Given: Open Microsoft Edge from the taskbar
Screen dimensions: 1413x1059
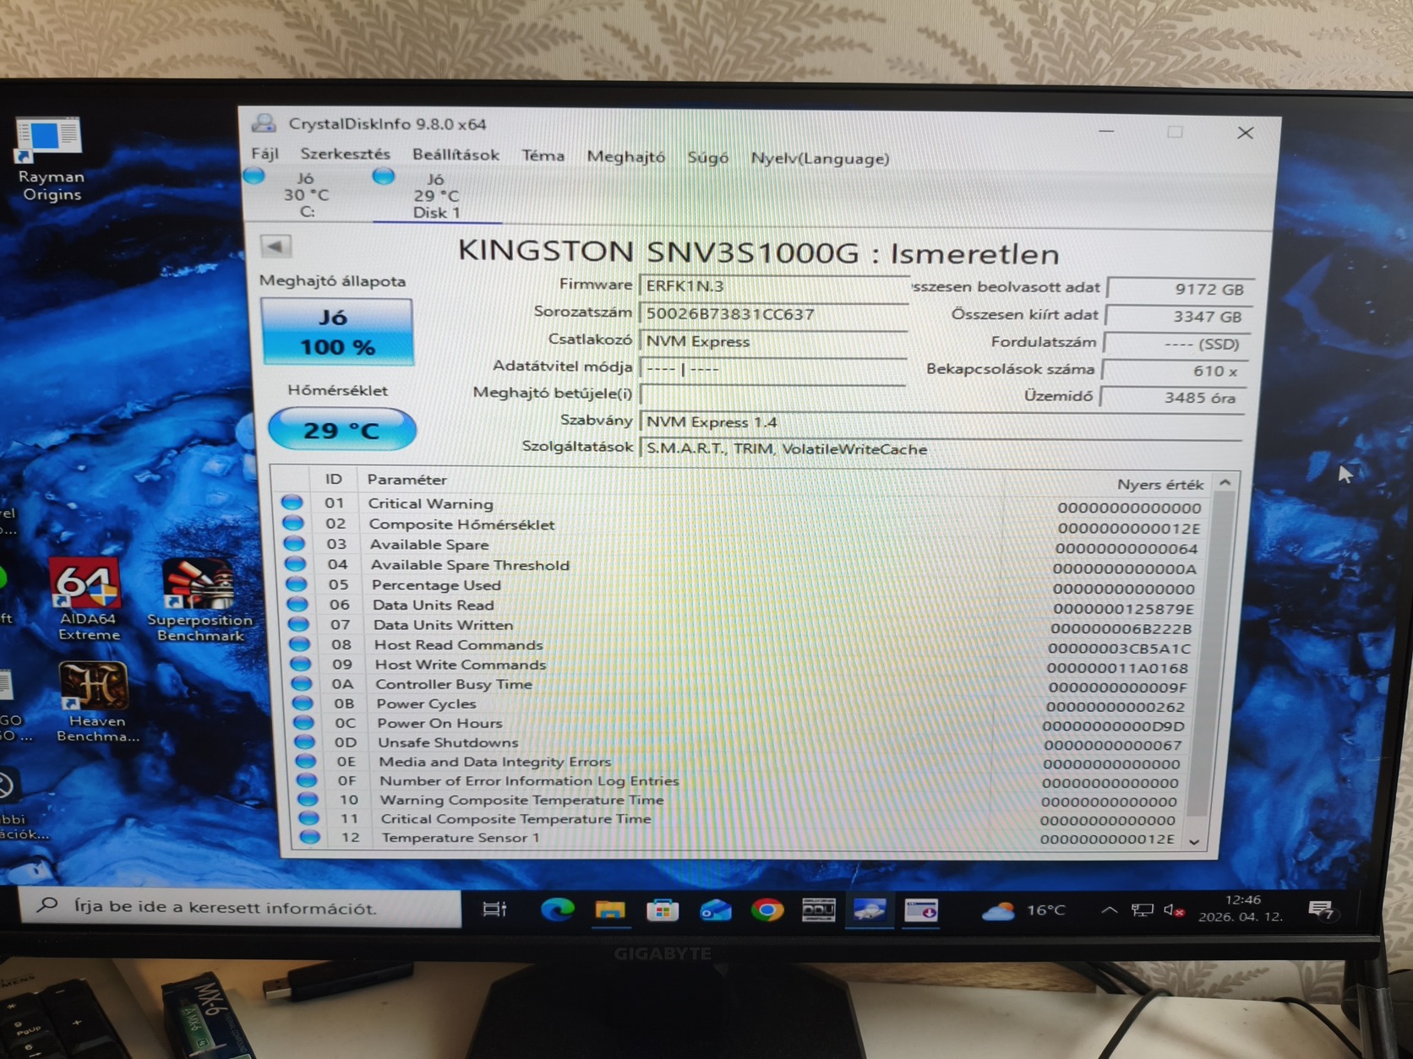Looking at the screenshot, I should 557,910.
